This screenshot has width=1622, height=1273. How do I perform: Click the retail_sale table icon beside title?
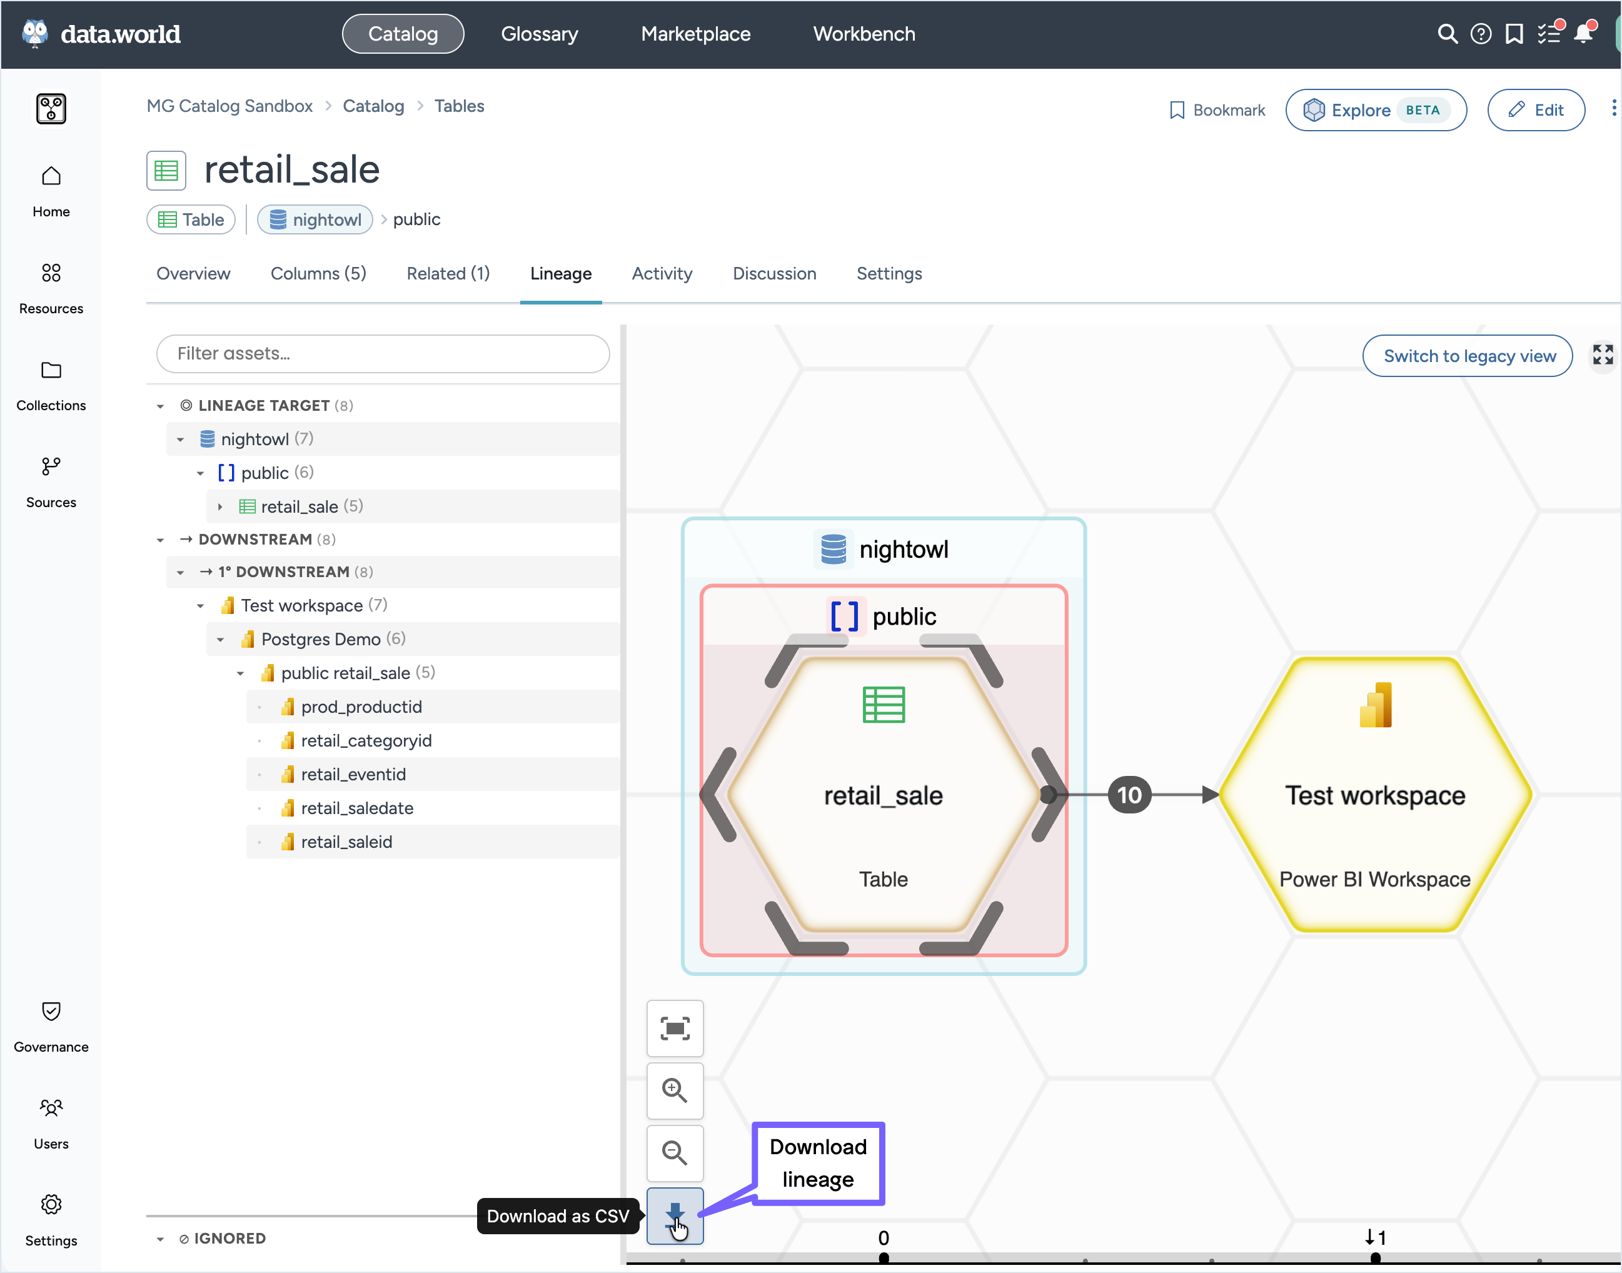[x=166, y=171]
